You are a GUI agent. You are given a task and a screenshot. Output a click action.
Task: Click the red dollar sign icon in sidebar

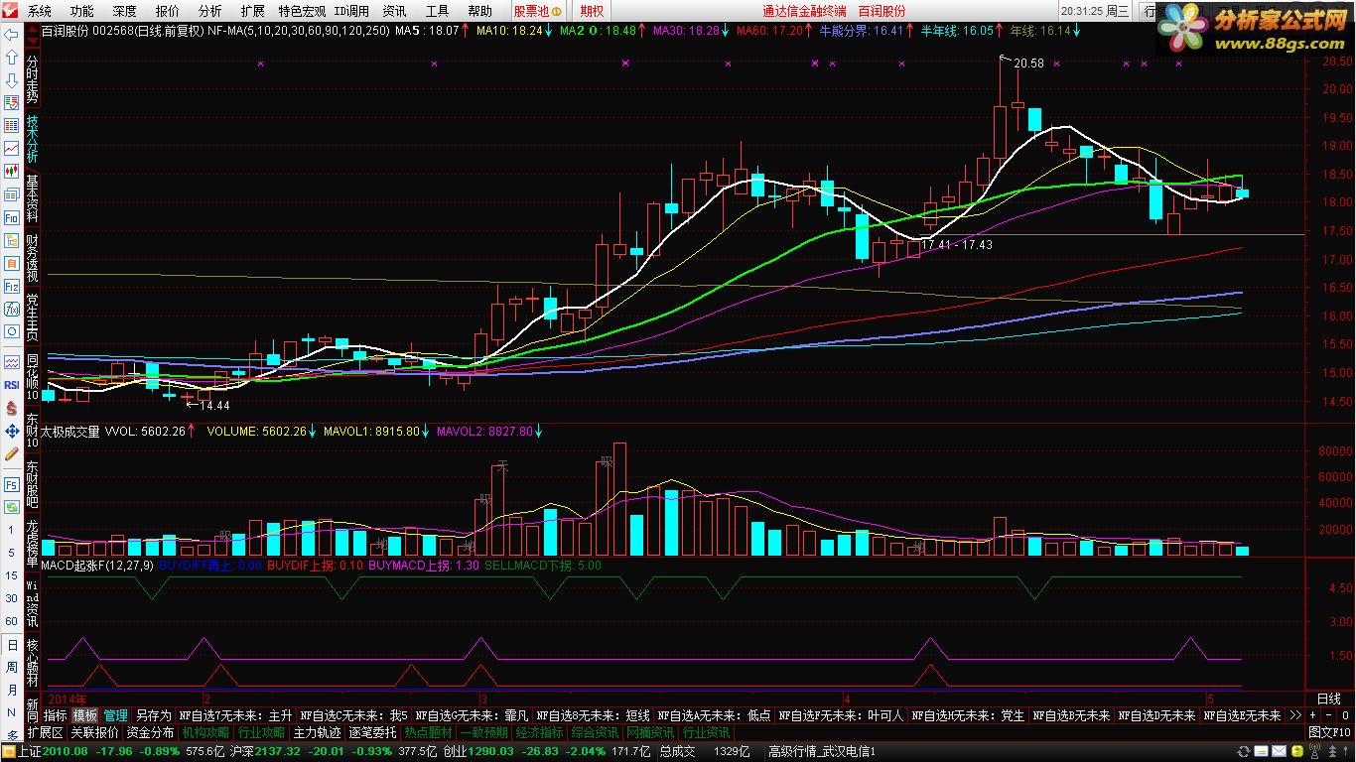tap(12, 409)
